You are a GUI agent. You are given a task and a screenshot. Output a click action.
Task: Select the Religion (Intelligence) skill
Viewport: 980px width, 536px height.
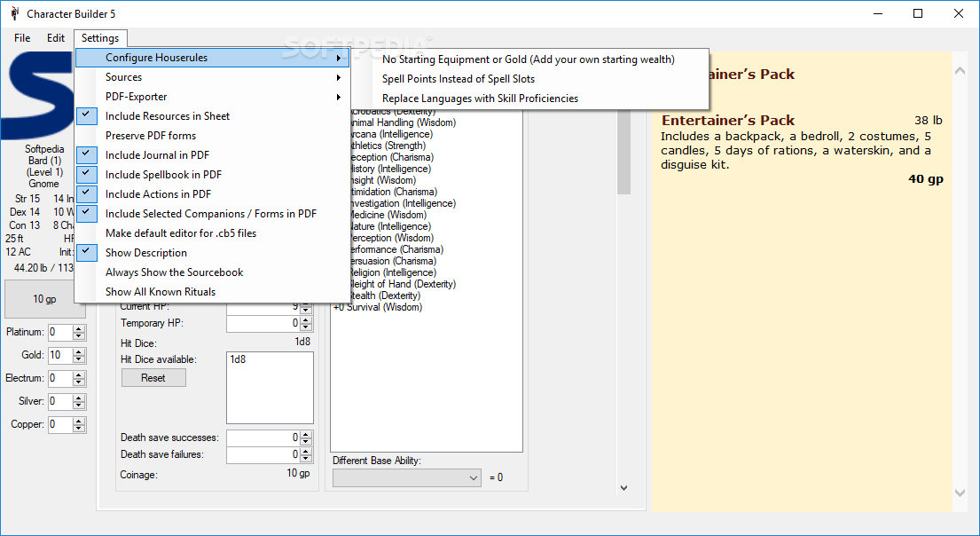[x=394, y=272]
